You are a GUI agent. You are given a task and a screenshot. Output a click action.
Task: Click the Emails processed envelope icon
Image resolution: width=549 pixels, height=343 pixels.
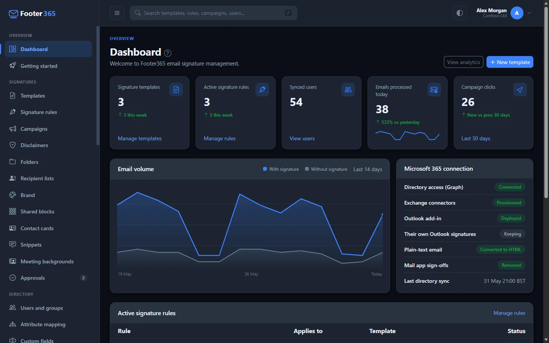click(434, 90)
